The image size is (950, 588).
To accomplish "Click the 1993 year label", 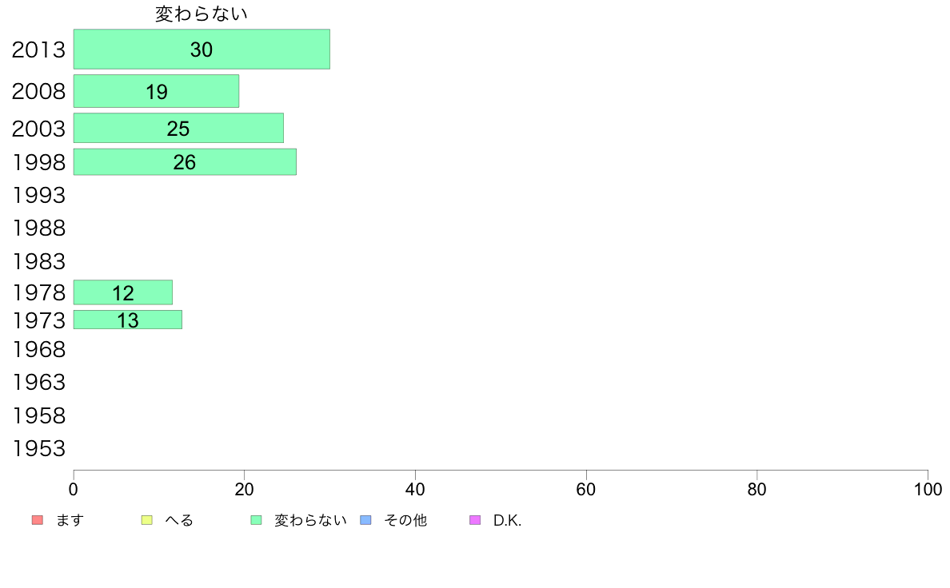I will click(x=38, y=196).
